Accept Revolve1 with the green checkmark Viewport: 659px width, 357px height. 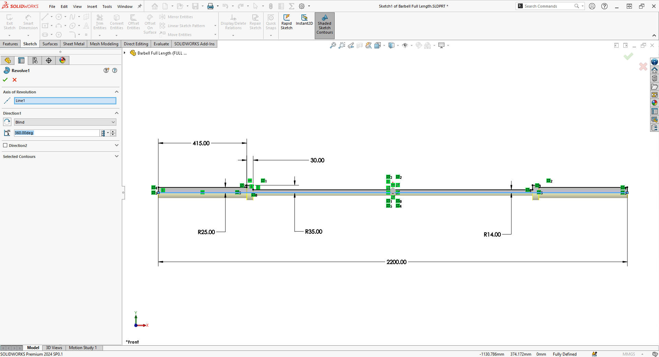click(5, 80)
